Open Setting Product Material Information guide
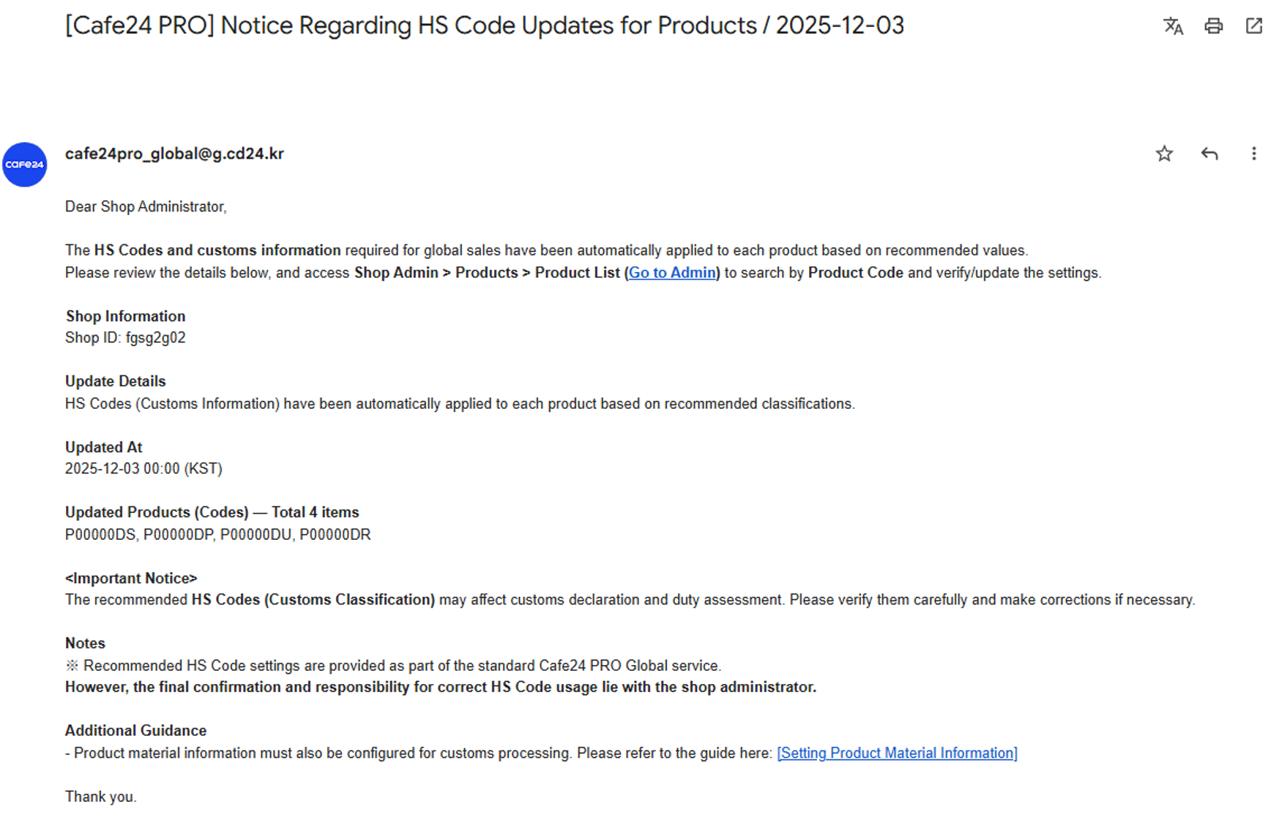This screenshot has width=1271, height=823. tap(897, 753)
